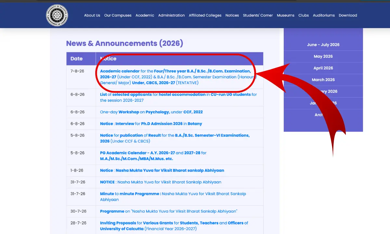The height and width of the screenshot is (234, 390).
Task: Open Semester-VI Examinations result publication notice
Action: 175,138
